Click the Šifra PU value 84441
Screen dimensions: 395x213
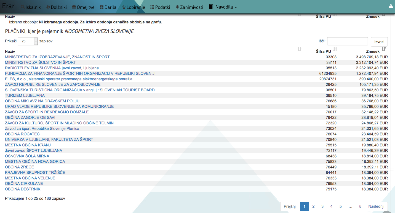pyautogui.click(x=331, y=173)
